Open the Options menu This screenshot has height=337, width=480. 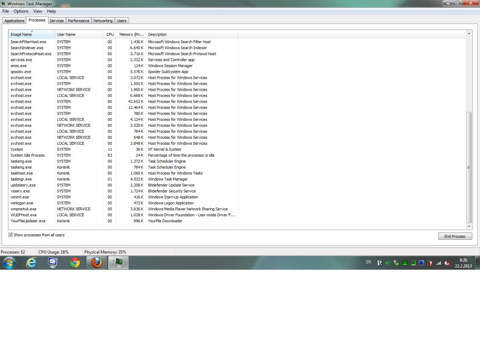pyautogui.click(x=21, y=11)
